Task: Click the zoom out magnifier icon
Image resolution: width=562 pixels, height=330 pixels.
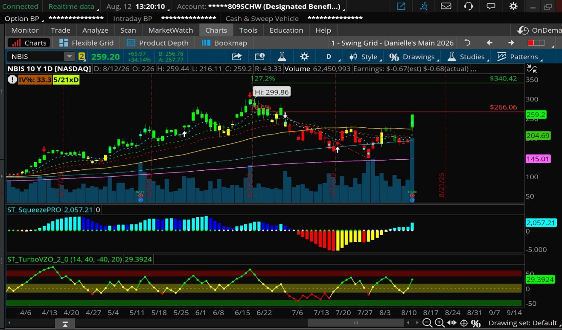Action: [x=427, y=323]
